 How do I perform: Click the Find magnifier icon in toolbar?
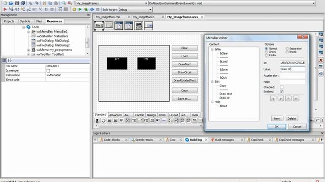(x=63, y=3)
